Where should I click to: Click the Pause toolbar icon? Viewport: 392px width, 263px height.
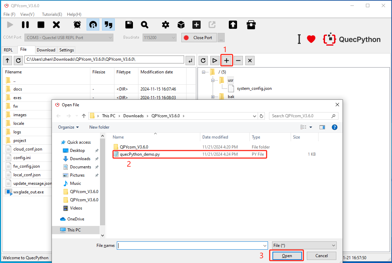point(25,25)
